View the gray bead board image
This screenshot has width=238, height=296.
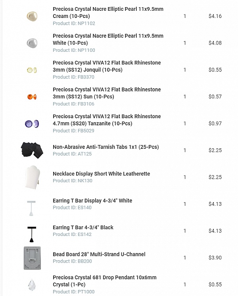[x=32, y=258]
